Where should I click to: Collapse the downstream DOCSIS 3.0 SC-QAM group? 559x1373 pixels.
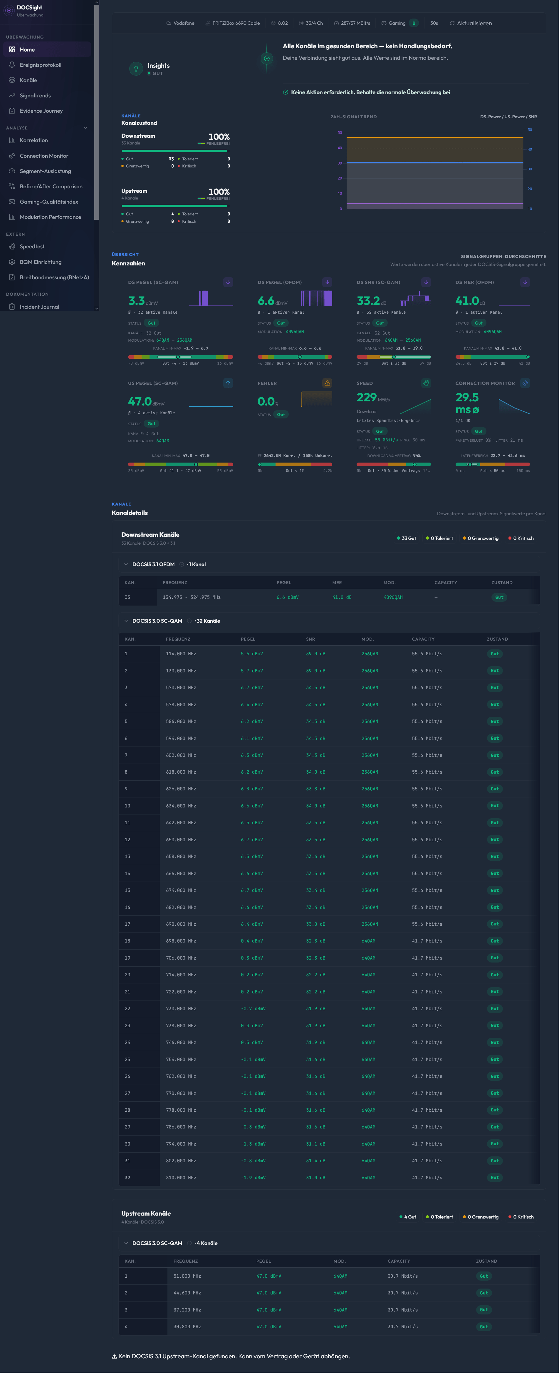[x=126, y=621]
